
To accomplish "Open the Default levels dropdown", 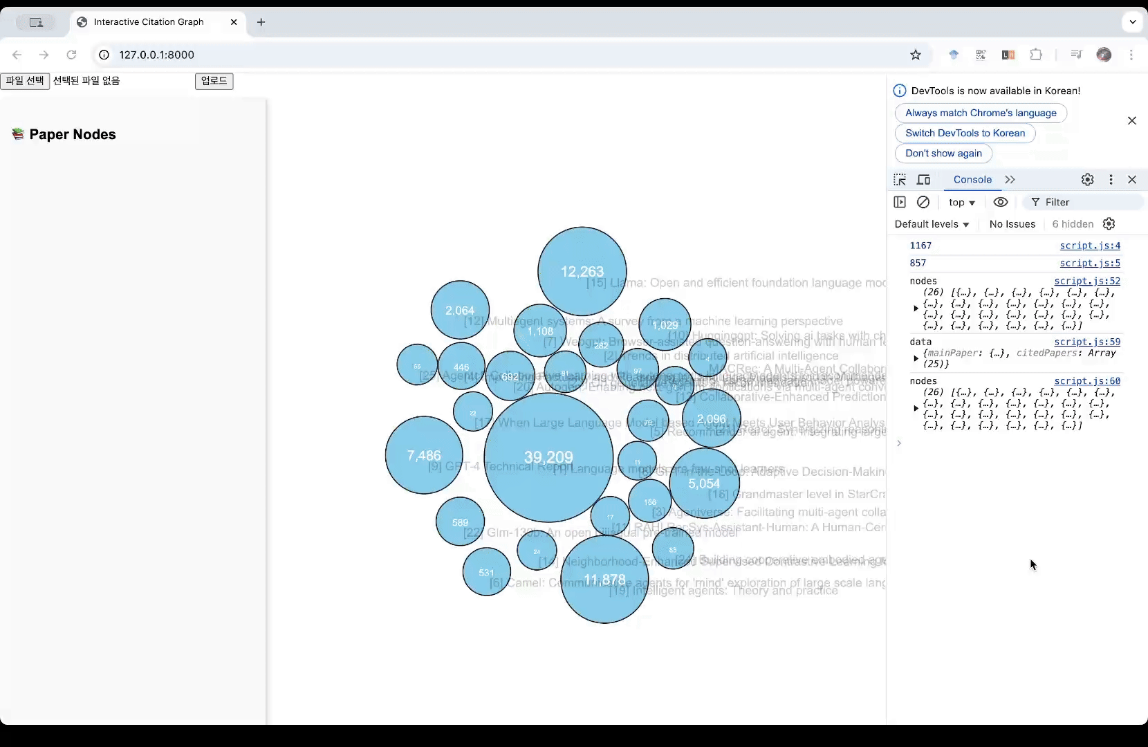I will click(x=932, y=224).
